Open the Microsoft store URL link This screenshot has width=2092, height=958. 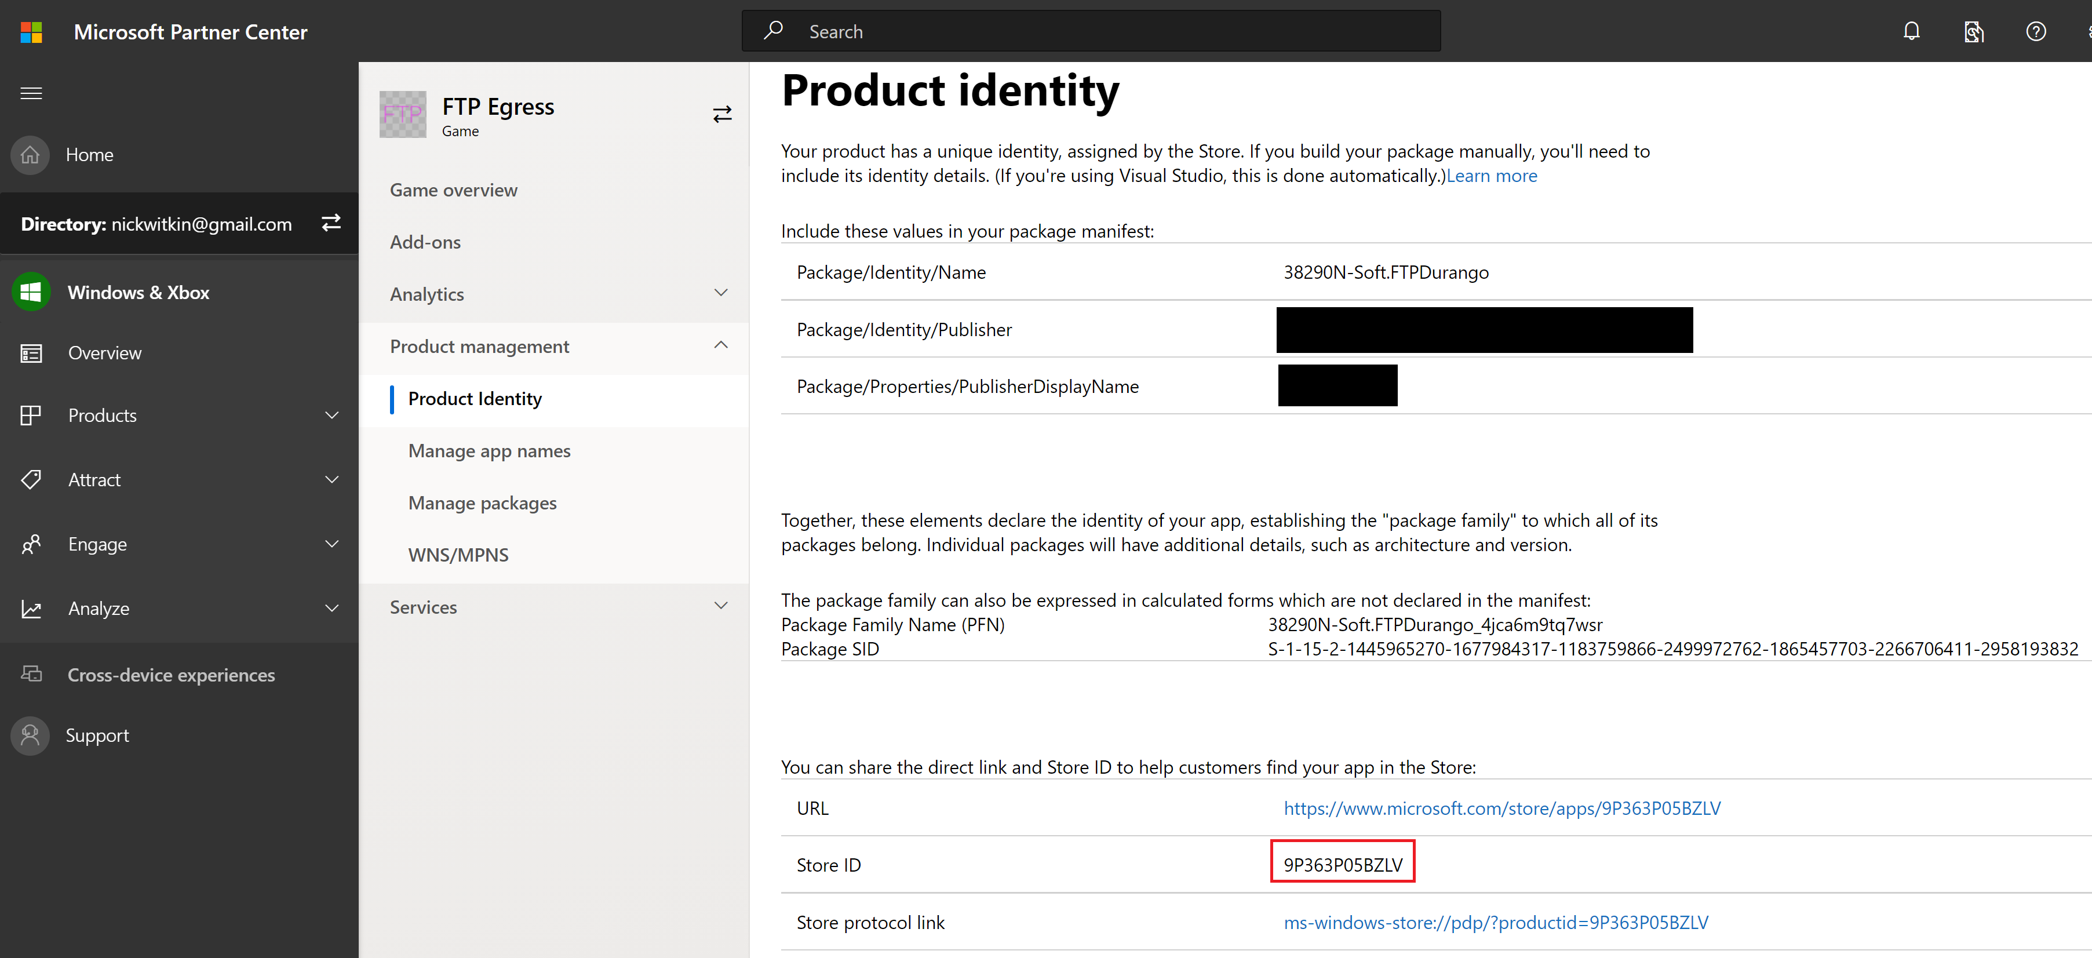tap(1501, 808)
